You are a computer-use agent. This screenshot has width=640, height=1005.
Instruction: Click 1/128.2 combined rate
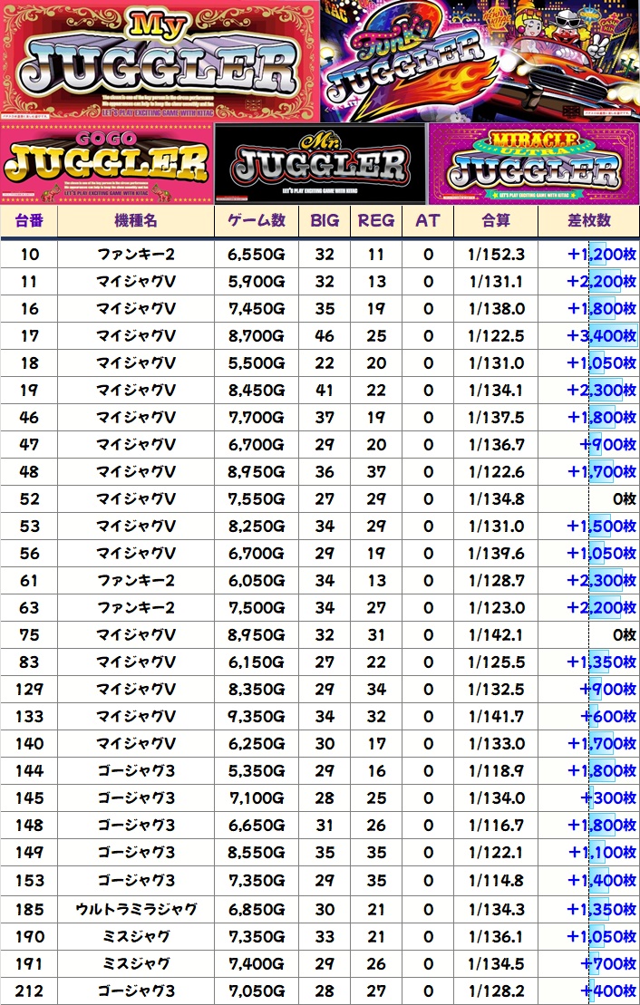tap(496, 991)
